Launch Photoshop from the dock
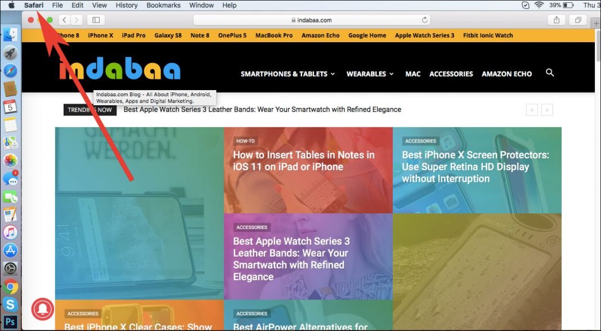This screenshot has height=331, width=601. point(10,322)
